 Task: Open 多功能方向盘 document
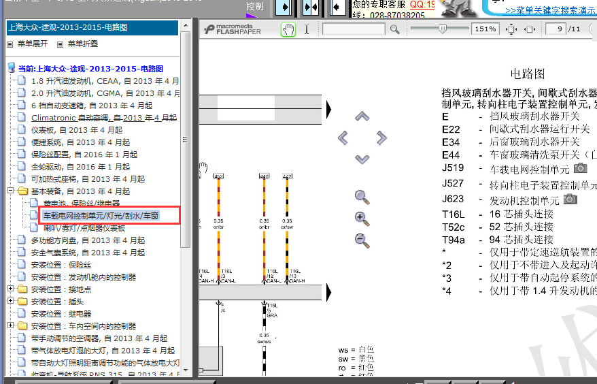(88, 240)
